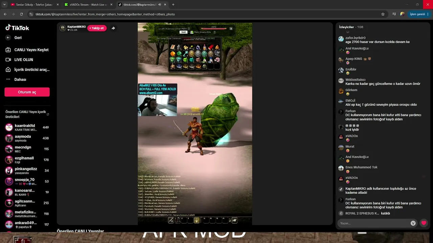Refresh suggested live creators list
The image size is (433, 243).
[48, 114]
